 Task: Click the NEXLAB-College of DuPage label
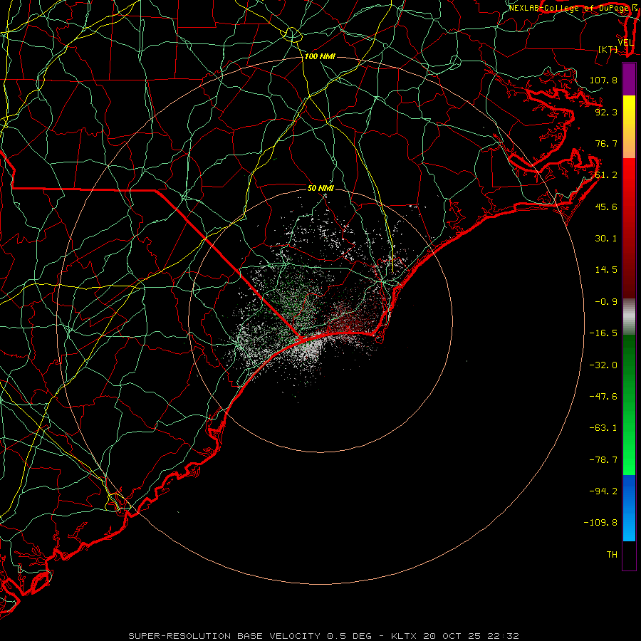[569, 8]
